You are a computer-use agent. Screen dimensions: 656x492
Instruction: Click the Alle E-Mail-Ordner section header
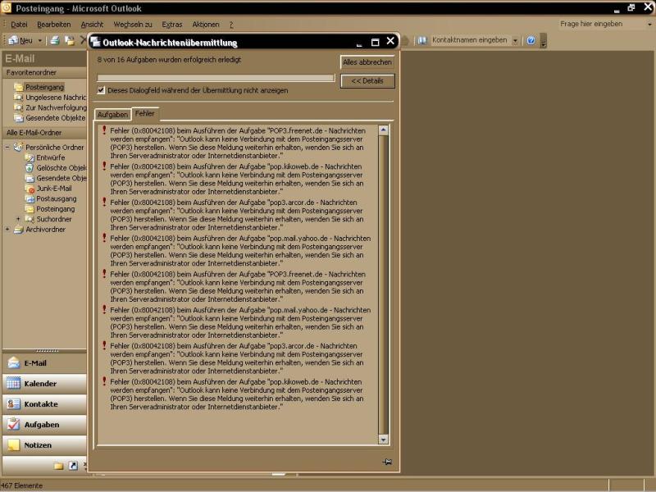pyautogui.click(x=44, y=133)
